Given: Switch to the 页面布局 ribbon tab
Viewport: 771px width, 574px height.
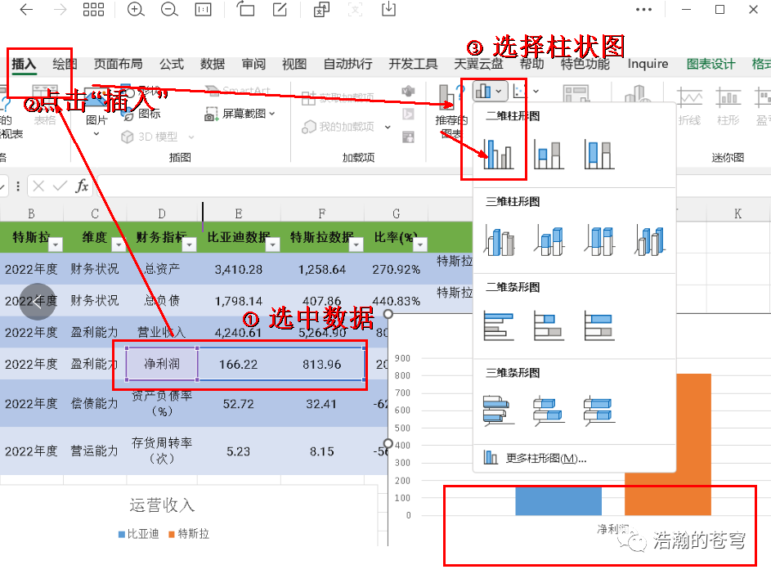Looking at the screenshot, I should (118, 64).
